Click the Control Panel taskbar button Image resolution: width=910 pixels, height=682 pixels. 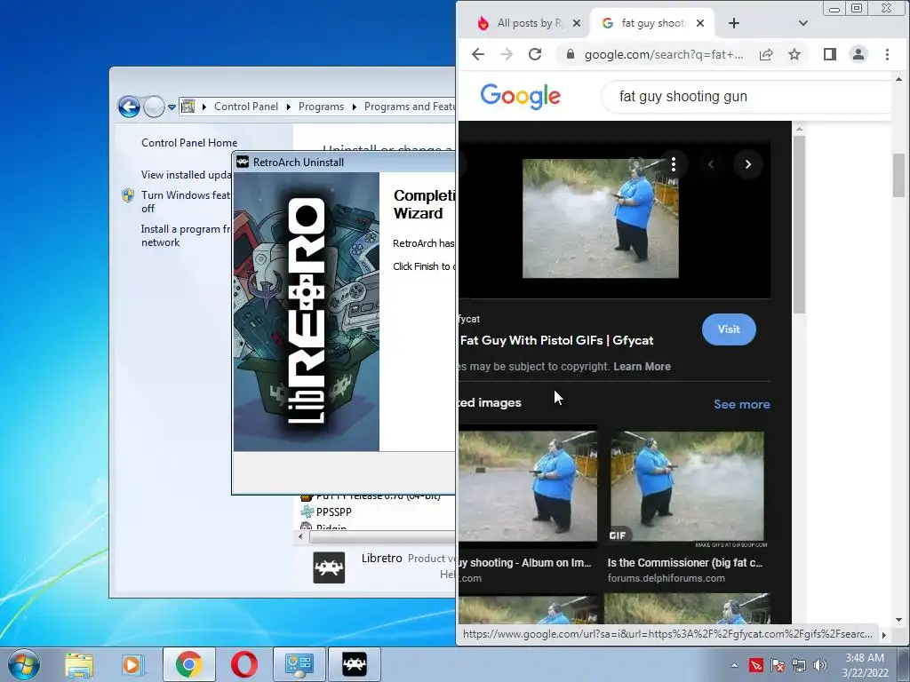point(299,664)
